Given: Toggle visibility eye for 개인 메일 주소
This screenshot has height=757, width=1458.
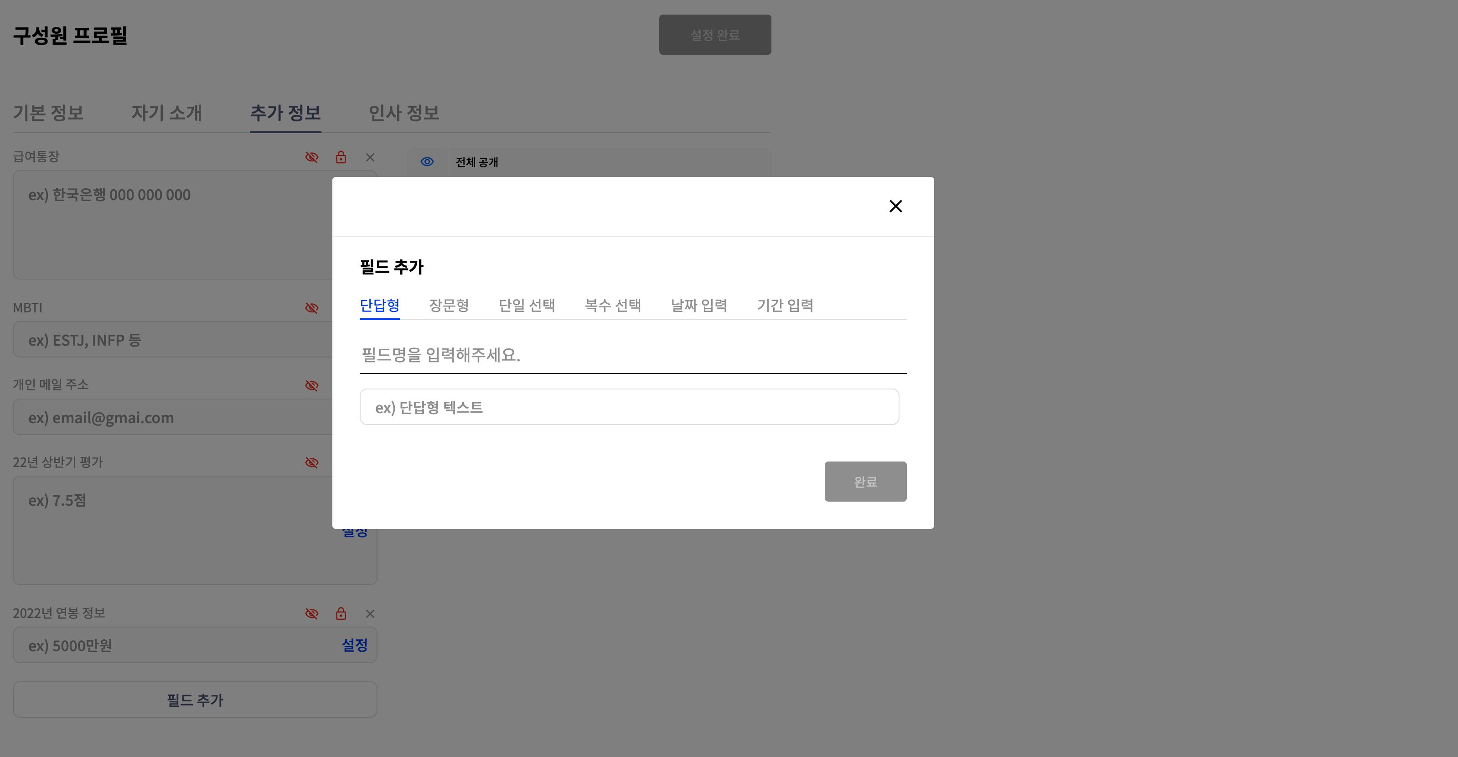Looking at the screenshot, I should point(312,386).
